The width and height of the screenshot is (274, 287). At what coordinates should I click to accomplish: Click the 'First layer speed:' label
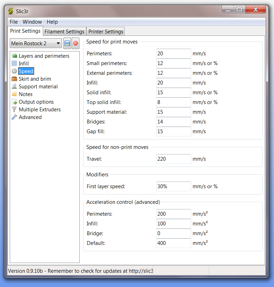tap(106, 186)
